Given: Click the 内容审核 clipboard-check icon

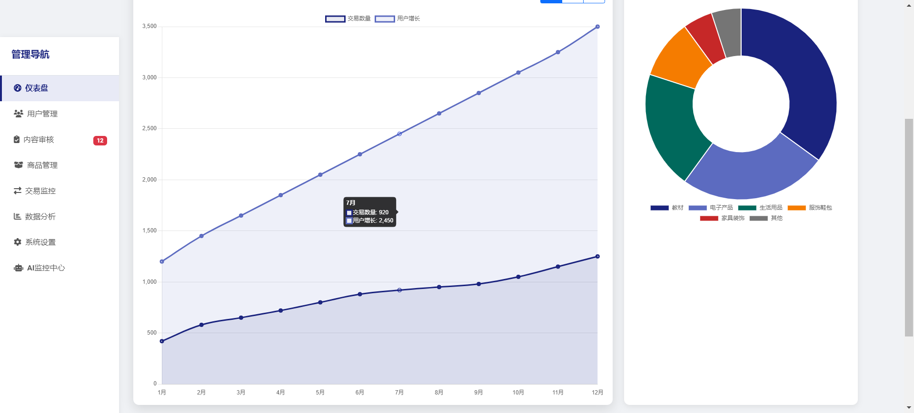Looking at the screenshot, I should tap(17, 139).
